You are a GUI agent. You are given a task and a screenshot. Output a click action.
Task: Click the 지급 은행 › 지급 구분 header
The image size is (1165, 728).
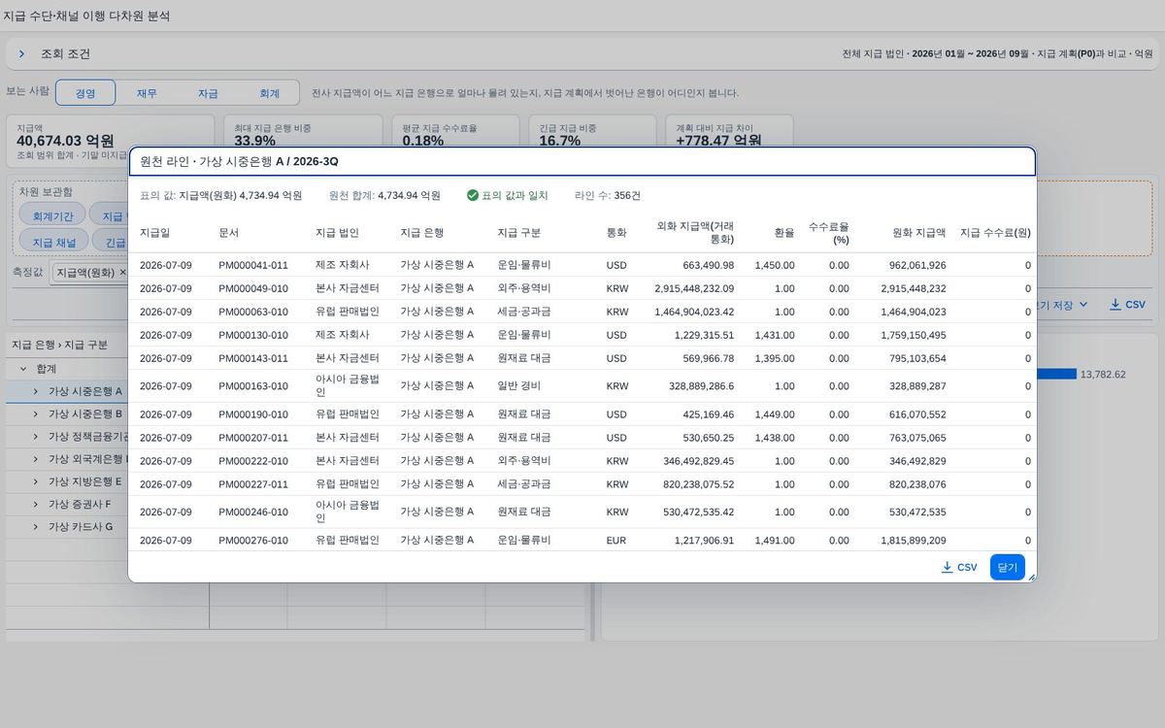pos(59,345)
